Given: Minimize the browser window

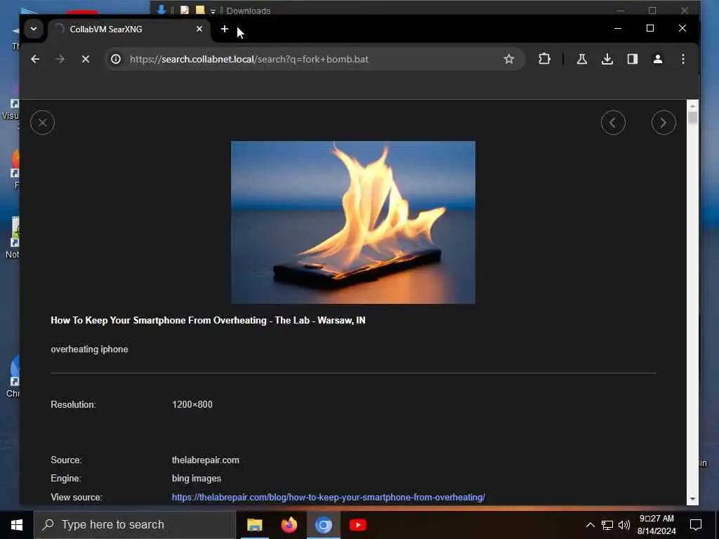Looking at the screenshot, I should [618, 28].
